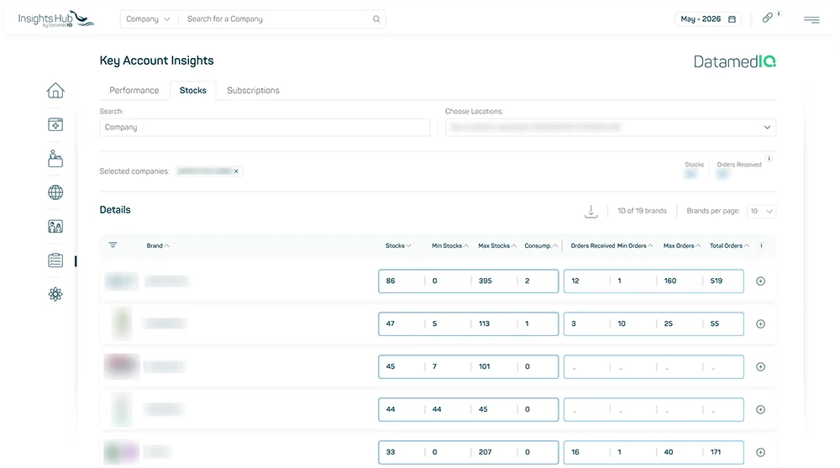Open the globe icon in sidebar
The width and height of the screenshot is (840, 468).
pyautogui.click(x=55, y=192)
